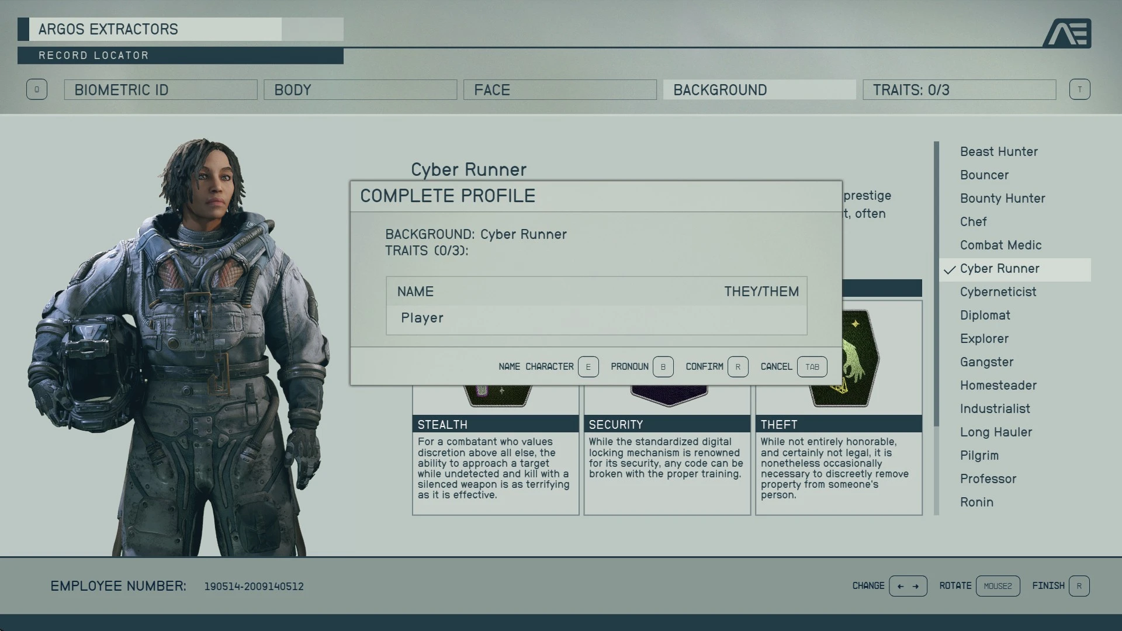Click the Argos Extractors logo icon
1122x631 pixels.
[x=1069, y=33]
